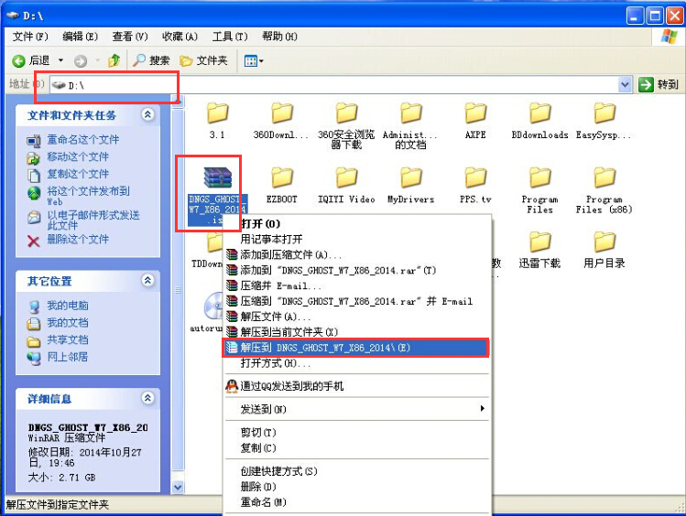Expand the 发送到(N) submenu
This screenshot has height=516, width=686.
tap(356, 409)
